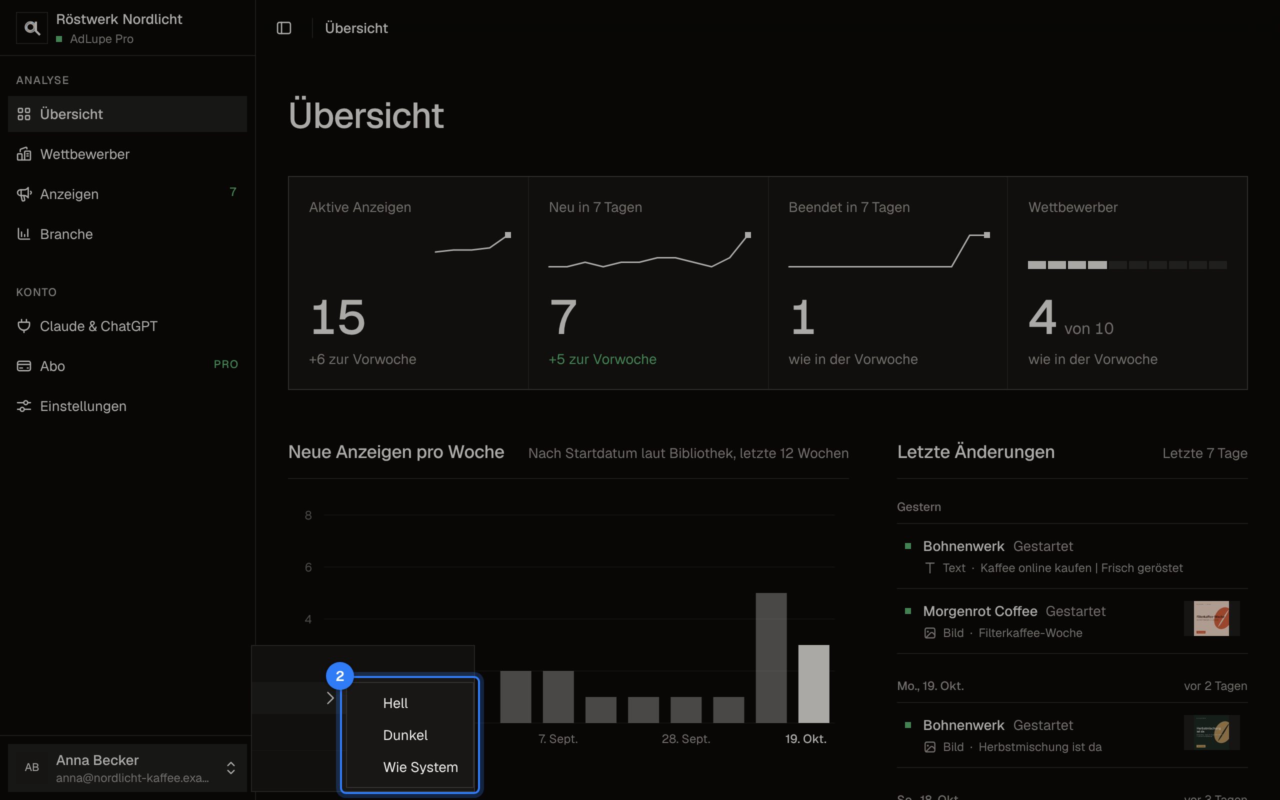Viewport: 1280px width, 800px height.
Task: Open Wettbewerber via its building icon
Action: click(24, 154)
